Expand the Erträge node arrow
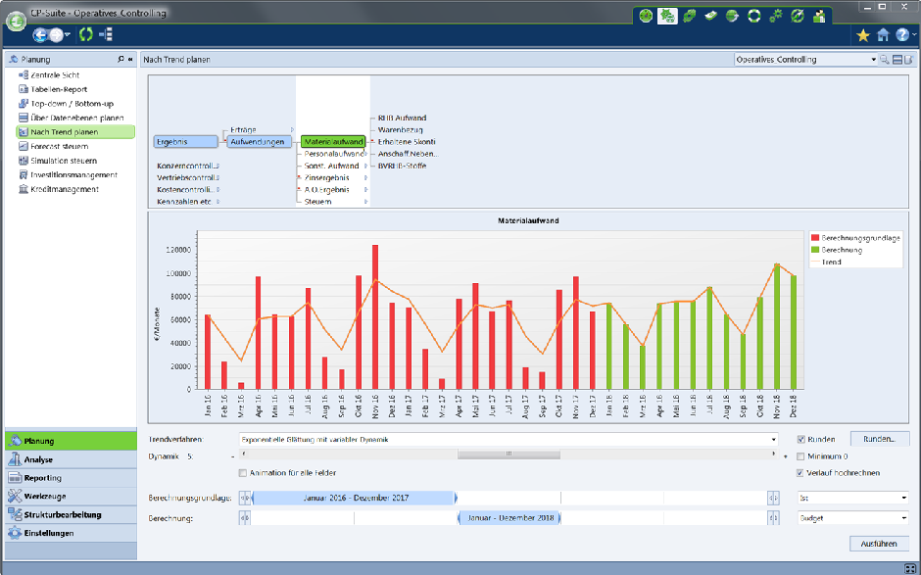 (292, 130)
